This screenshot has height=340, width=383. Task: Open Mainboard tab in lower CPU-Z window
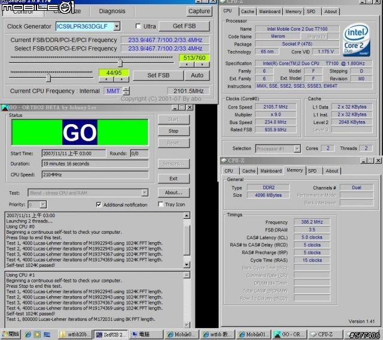[x=271, y=171]
